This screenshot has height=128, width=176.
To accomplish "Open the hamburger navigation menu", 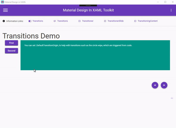I will [5, 10].
